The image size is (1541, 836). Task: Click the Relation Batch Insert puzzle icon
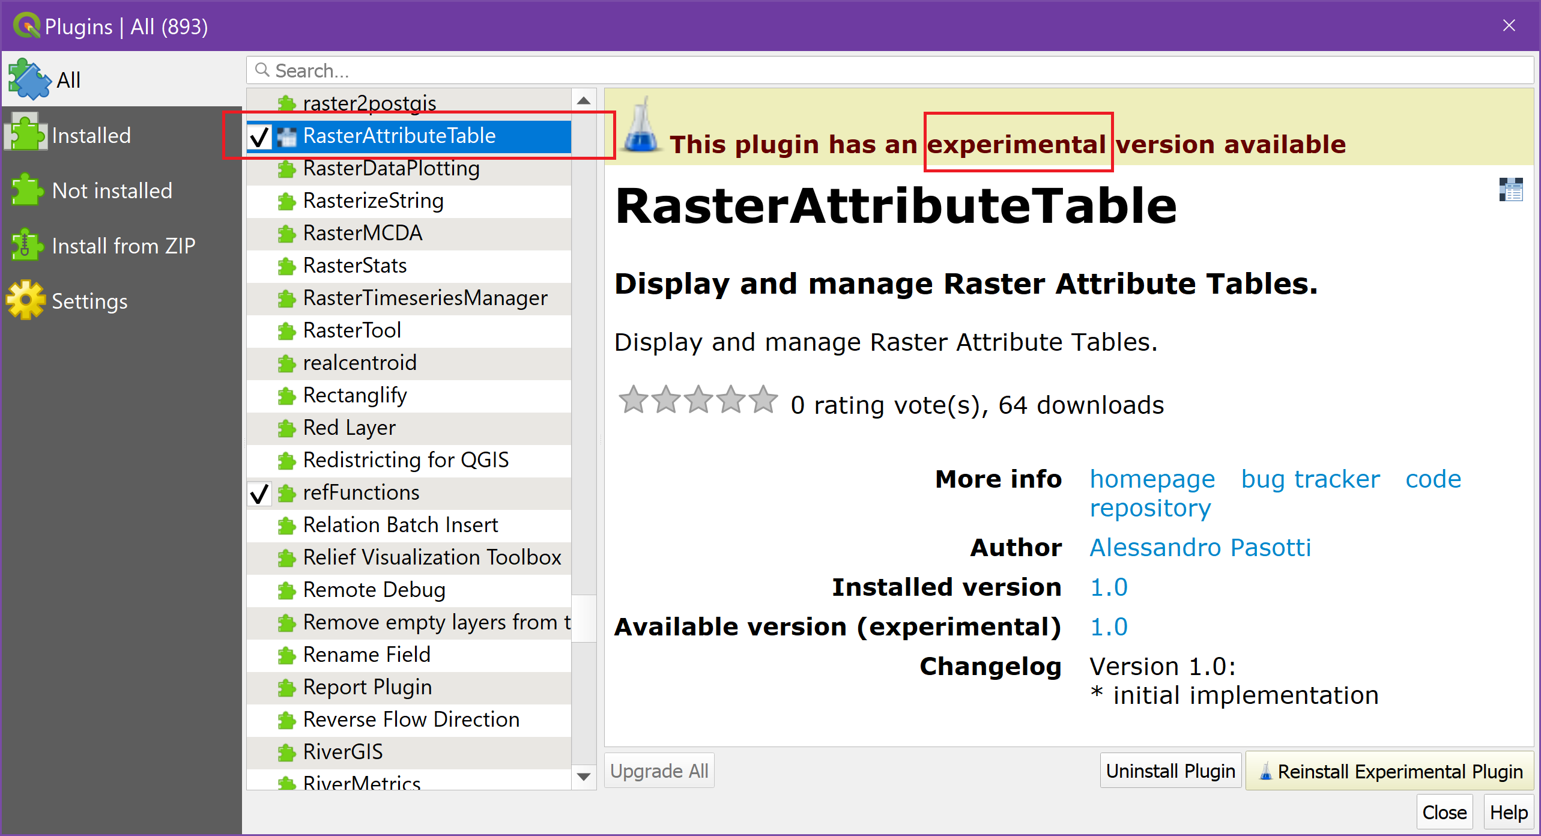287,526
